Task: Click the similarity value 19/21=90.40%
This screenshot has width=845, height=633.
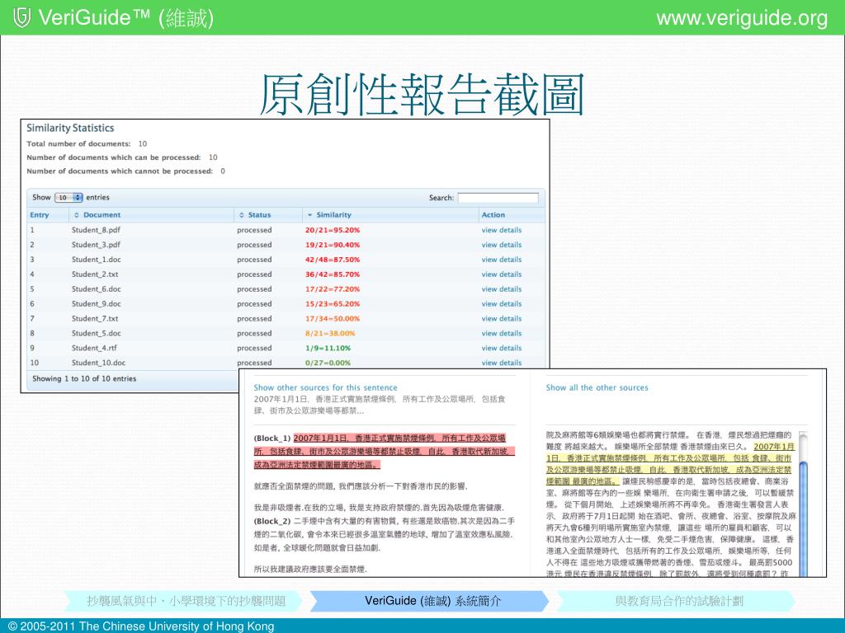Action: point(333,244)
